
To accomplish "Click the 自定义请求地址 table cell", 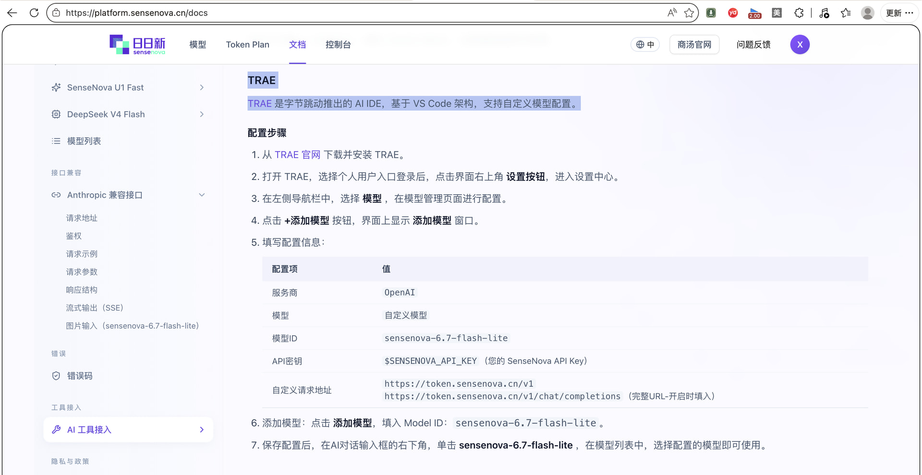I will click(302, 390).
